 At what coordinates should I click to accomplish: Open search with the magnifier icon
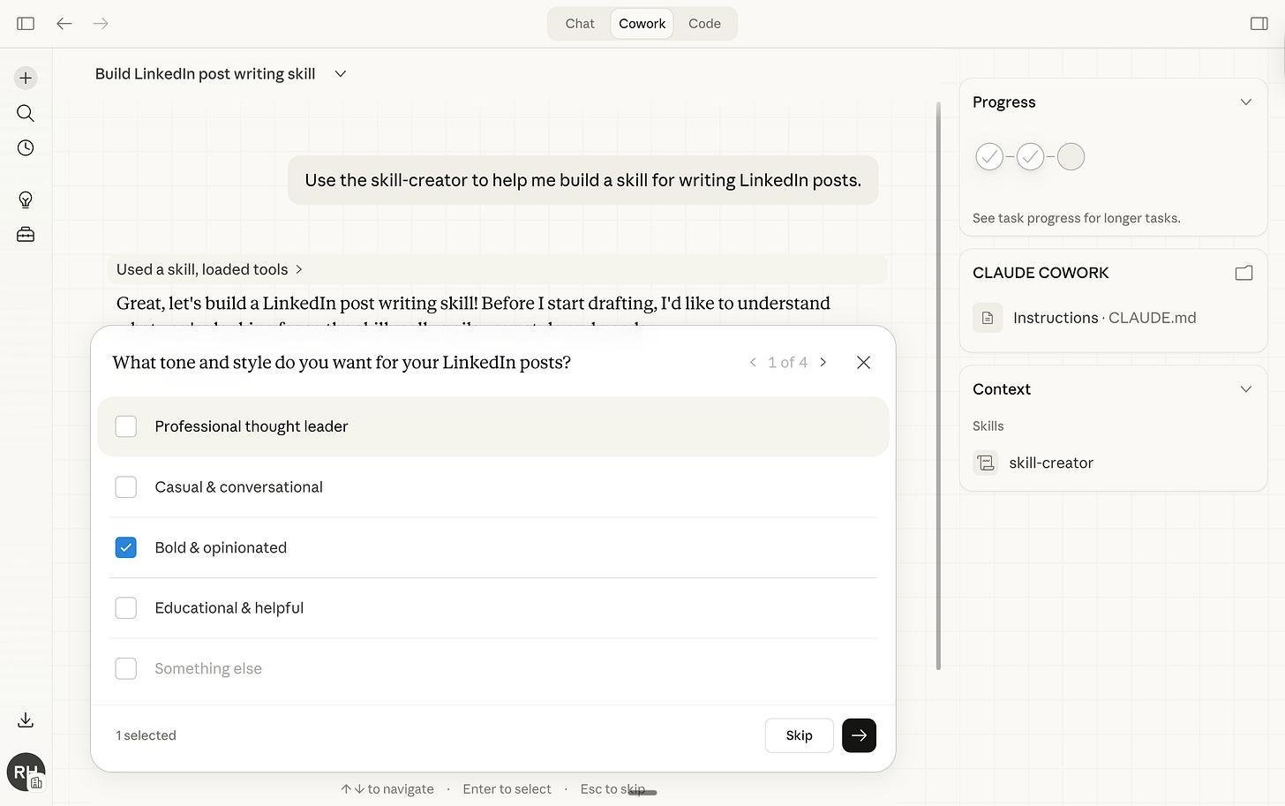(26, 113)
